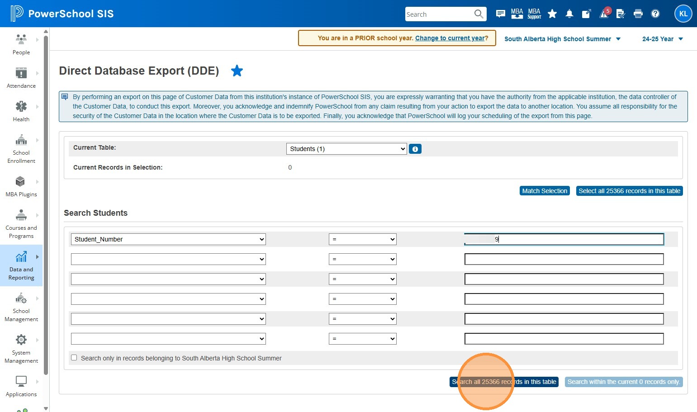Click the open-in-new-window arrow icon
Image resolution: width=697 pixels, height=412 pixels.
pyautogui.click(x=586, y=14)
